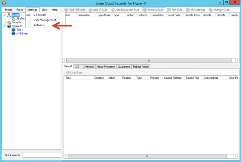The height and width of the screenshot is (162, 241).
Task: Choose User Management from Settings menu
Action: coord(45,20)
